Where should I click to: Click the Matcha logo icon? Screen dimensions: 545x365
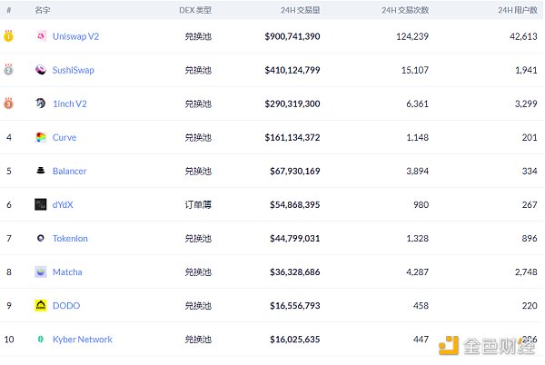[x=41, y=271]
